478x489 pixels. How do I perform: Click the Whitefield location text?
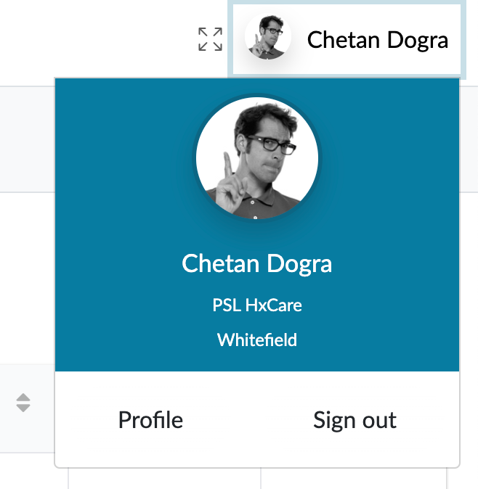256,340
